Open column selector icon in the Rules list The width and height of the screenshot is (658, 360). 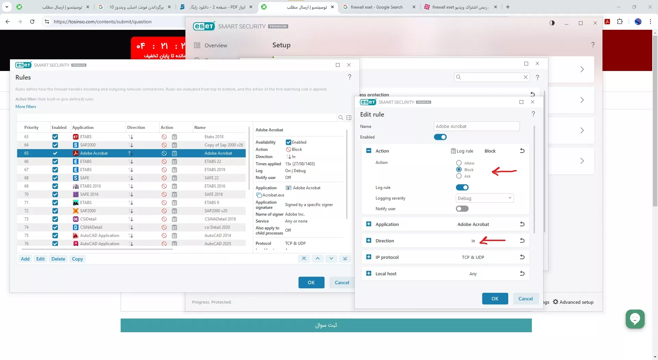349,118
